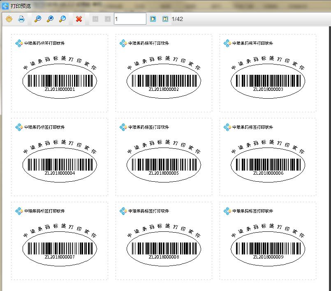The height and width of the screenshot is (291, 331).
Task: Open print settings with the gear icon
Action: click(9, 19)
